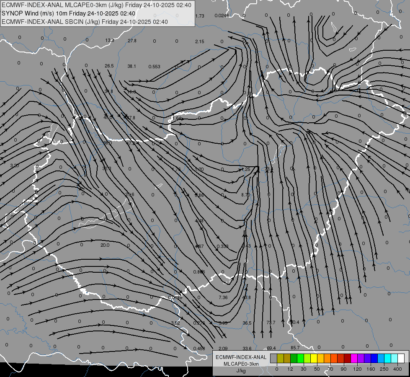410x377 pixels.
Task: Click the legend scale value '12'
Action: pyautogui.click(x=290, y=369)
